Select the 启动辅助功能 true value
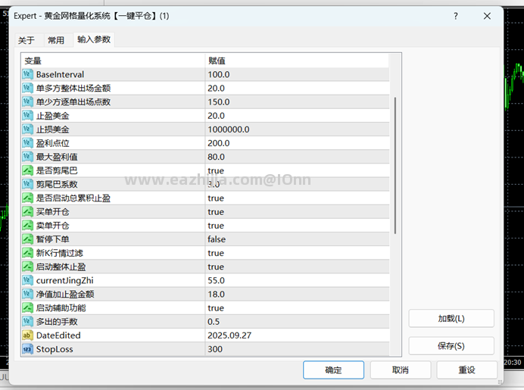524x390 pixels. [216, 307]
